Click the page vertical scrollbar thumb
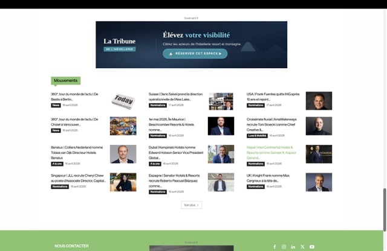Screen dimensions: 387x251 click(384, 208)
